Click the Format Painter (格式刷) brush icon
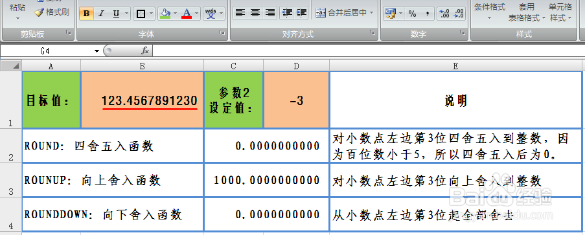Screen dimensions: 585x235 (39, 12)
